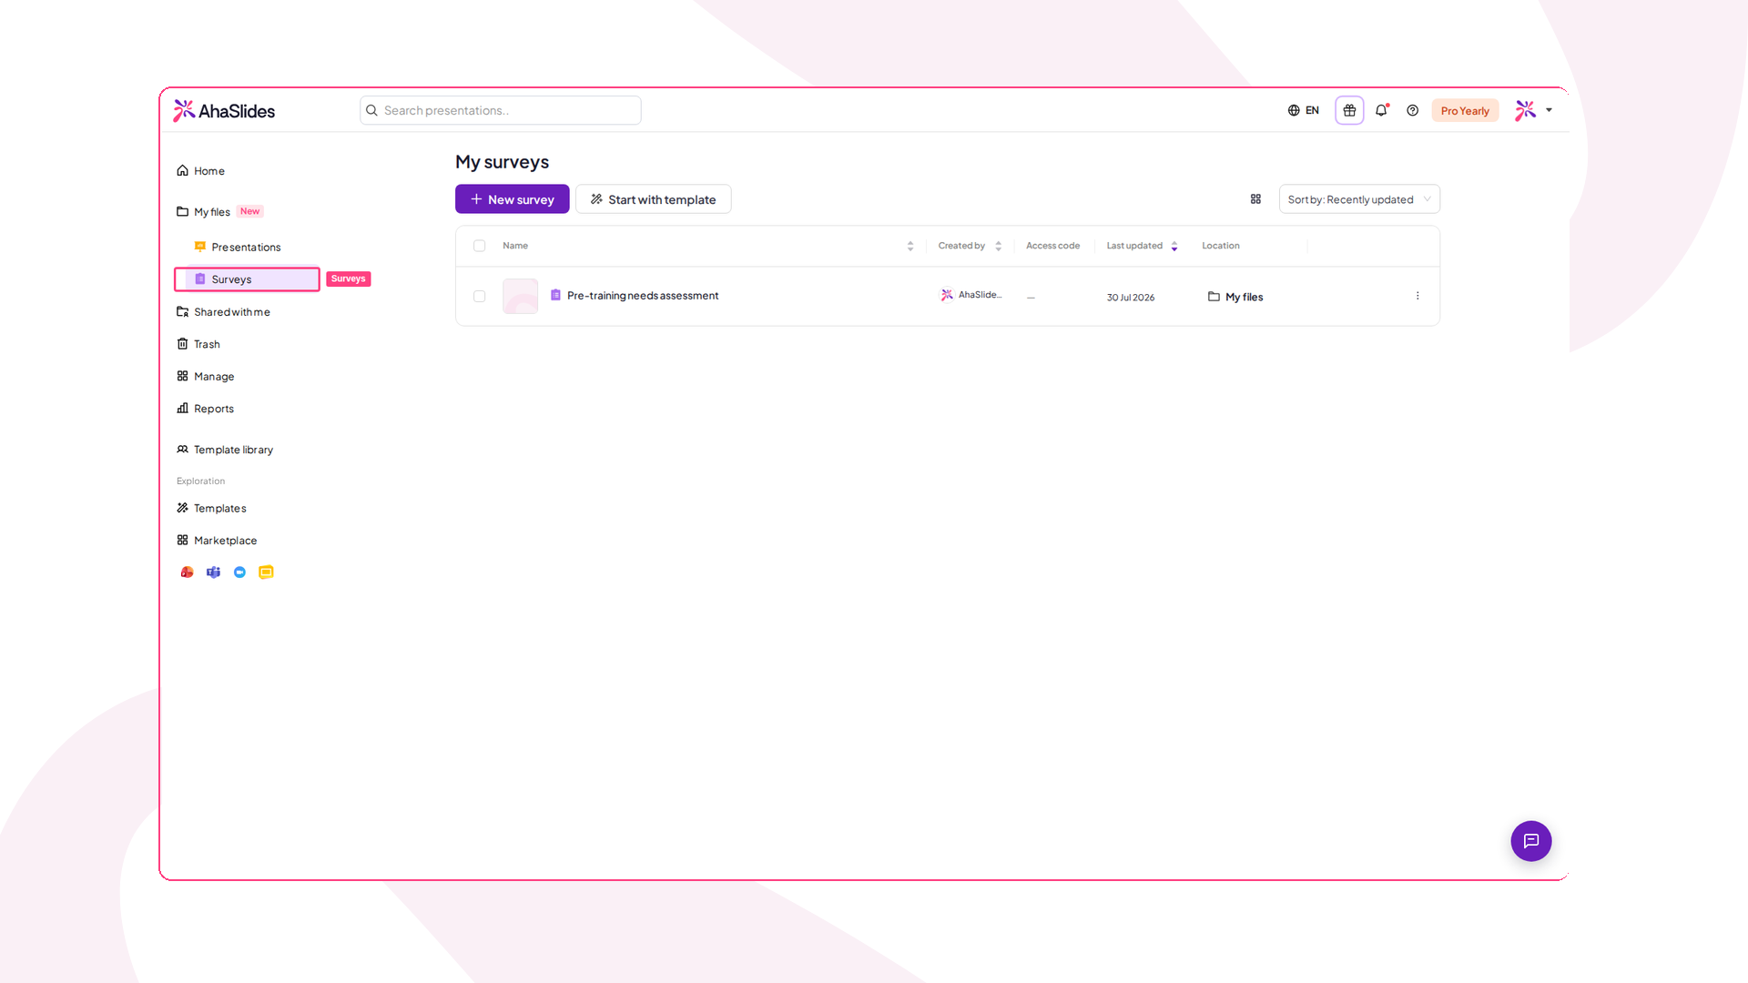Image resolution: width=1748 pixels, height=983 pixels.
Task: Expand the account menu caret
Action: tap(1549, 110)
